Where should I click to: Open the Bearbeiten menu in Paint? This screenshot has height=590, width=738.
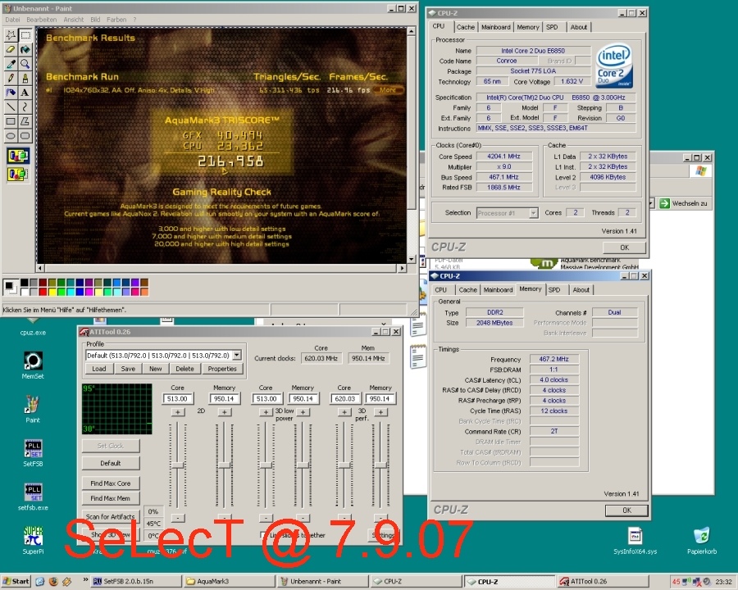coord(42,20)
